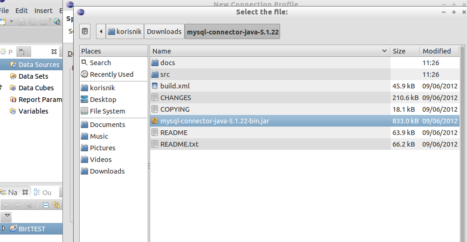
Task: Select Data Sets in Data Explorer
Action: click(x=29, y=76)
